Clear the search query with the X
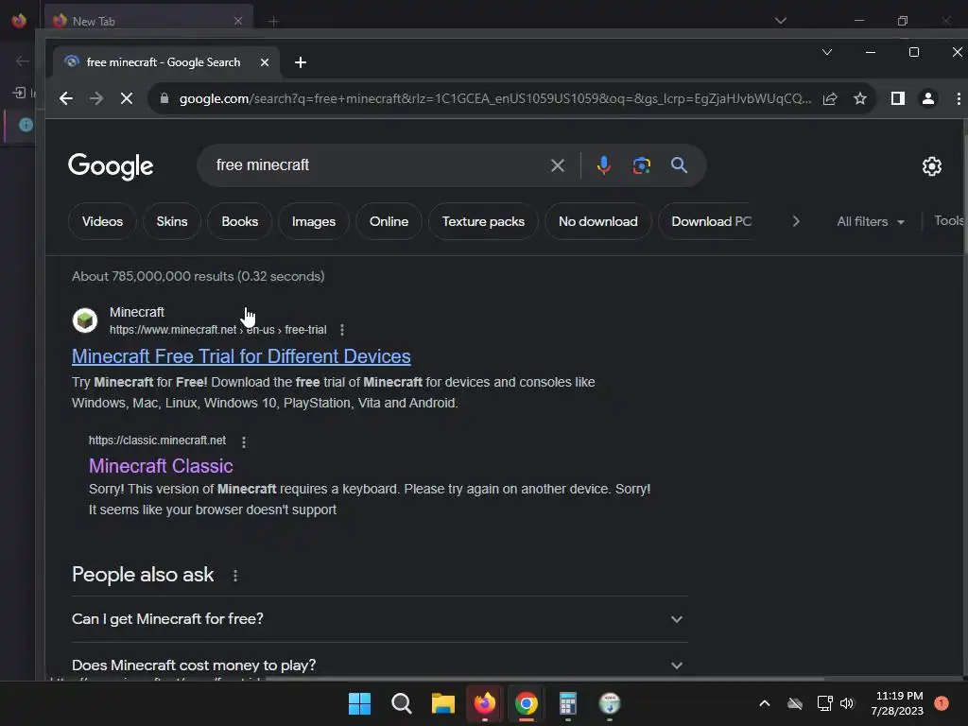Screen dimensions: 968x726 click(558, 165)
